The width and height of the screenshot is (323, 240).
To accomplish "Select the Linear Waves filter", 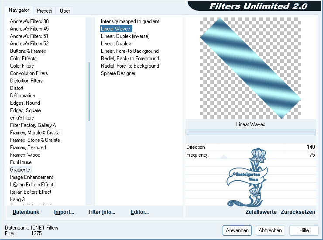I will [116, 29].
